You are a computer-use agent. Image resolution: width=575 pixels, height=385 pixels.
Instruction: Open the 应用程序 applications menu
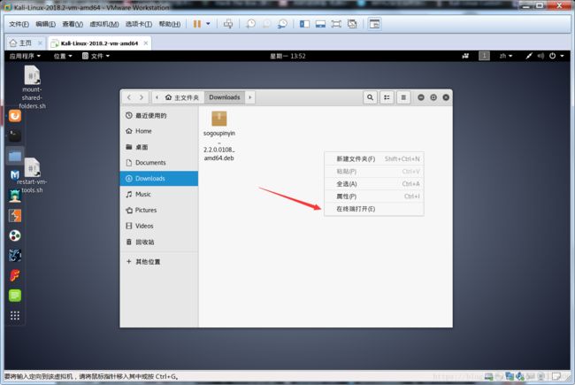25,56
